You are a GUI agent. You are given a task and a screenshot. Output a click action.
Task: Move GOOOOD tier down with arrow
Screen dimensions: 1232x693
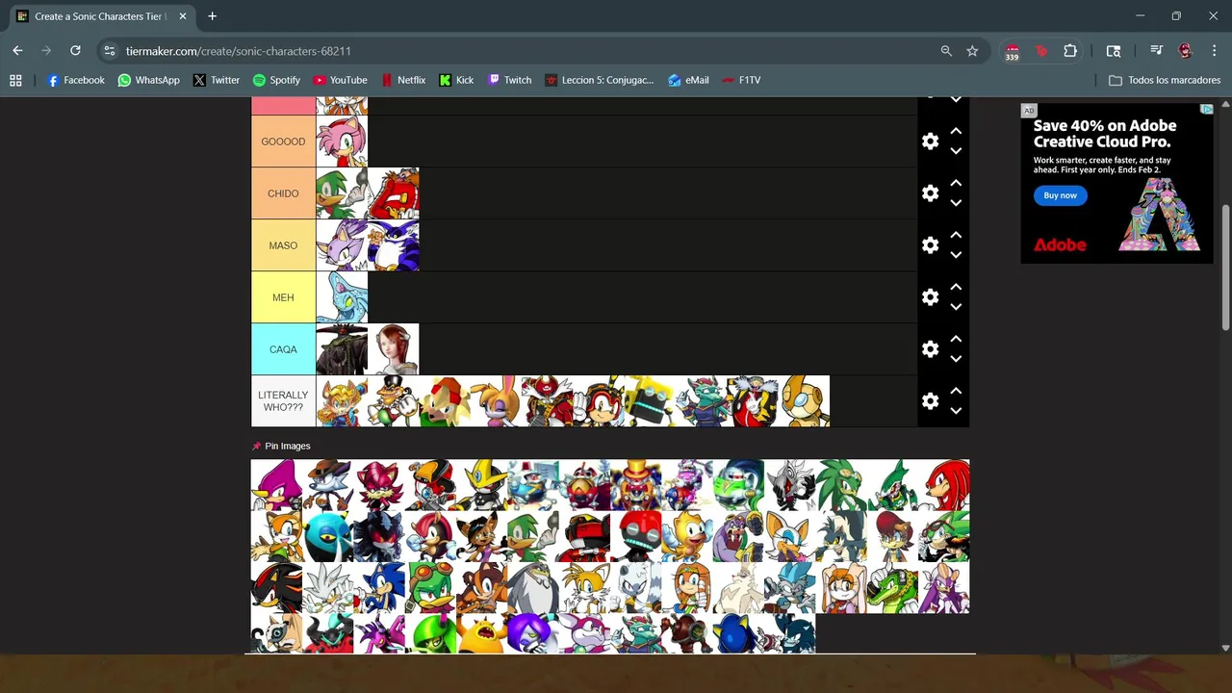[x=956, y=151]
